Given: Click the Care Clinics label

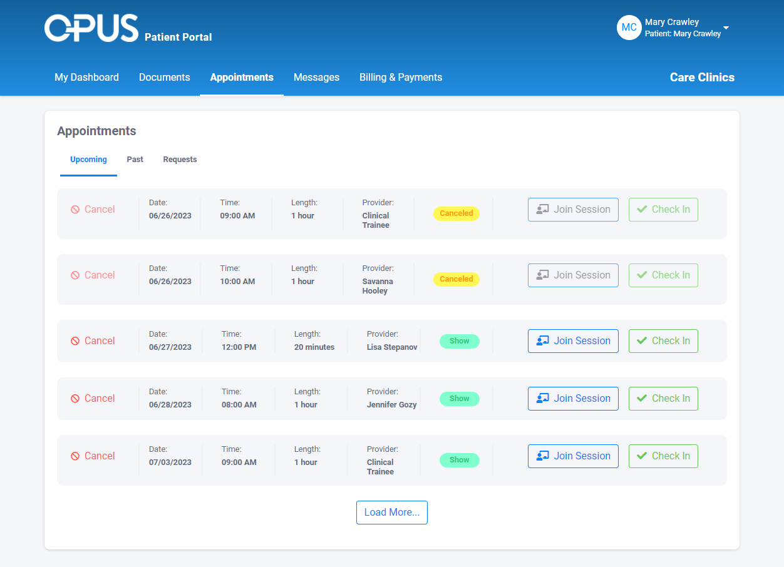Looking at the screenshot, I should point(702,78).
